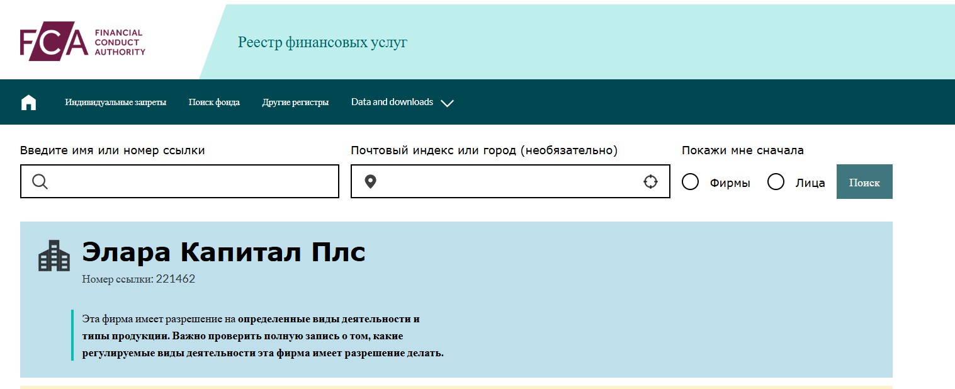Click the Покажи мне сначала label
This screenshot has width=955, height=389.
tap(743, 150)
